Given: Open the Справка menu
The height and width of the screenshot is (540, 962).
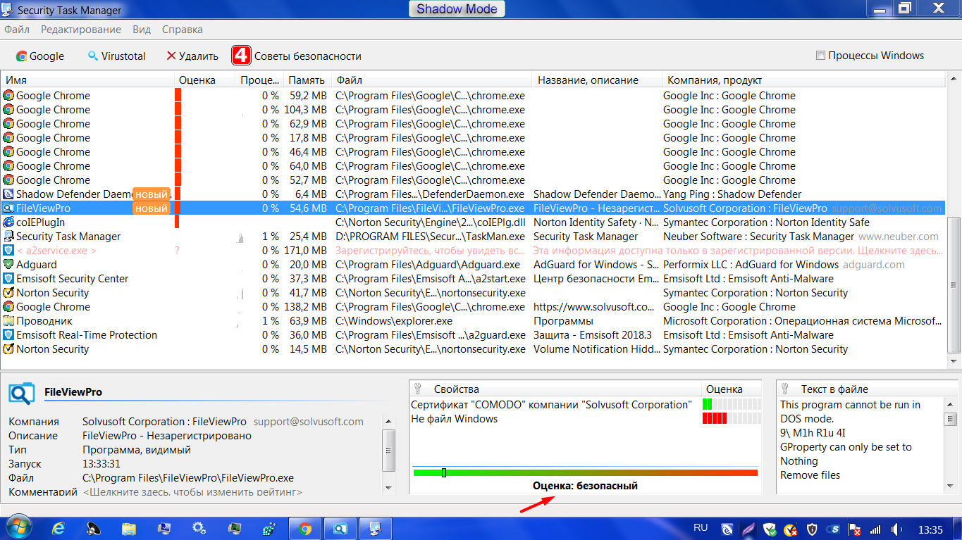Looking at the screenshot, I should click(183, 30).
